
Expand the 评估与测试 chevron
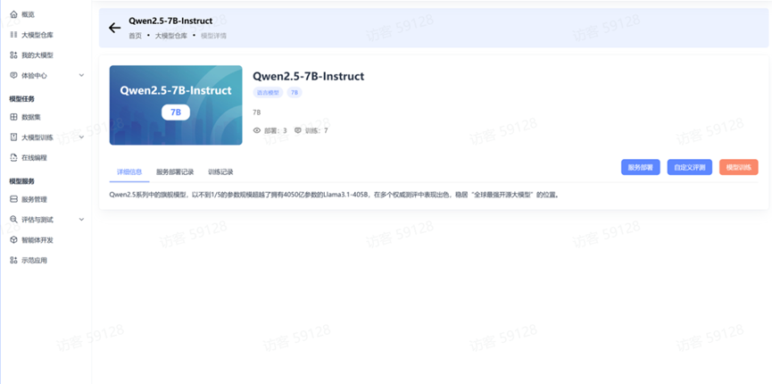coord(82,220)
